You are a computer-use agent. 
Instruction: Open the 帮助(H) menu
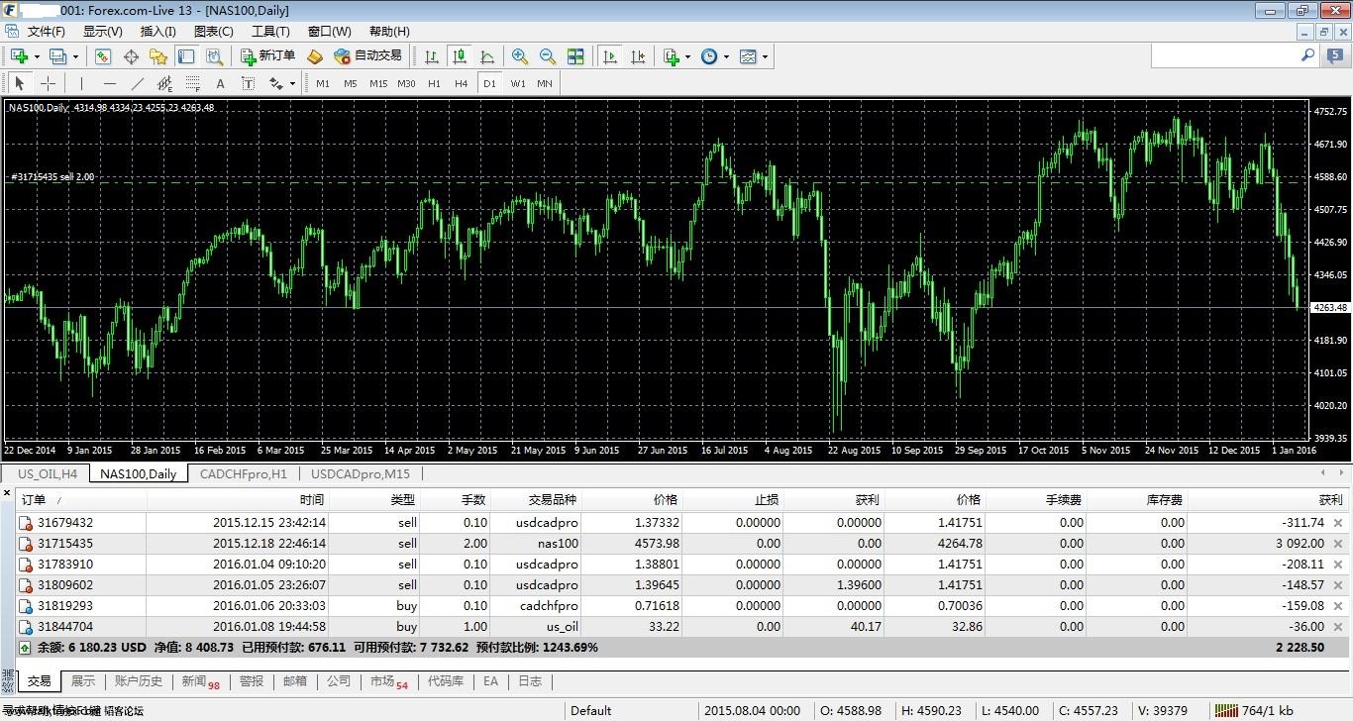389,32
